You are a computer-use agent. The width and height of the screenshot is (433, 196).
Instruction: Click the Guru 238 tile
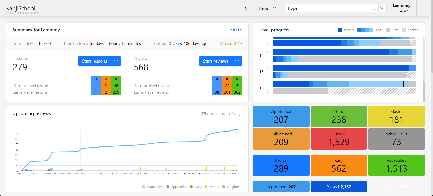[339, 117]
